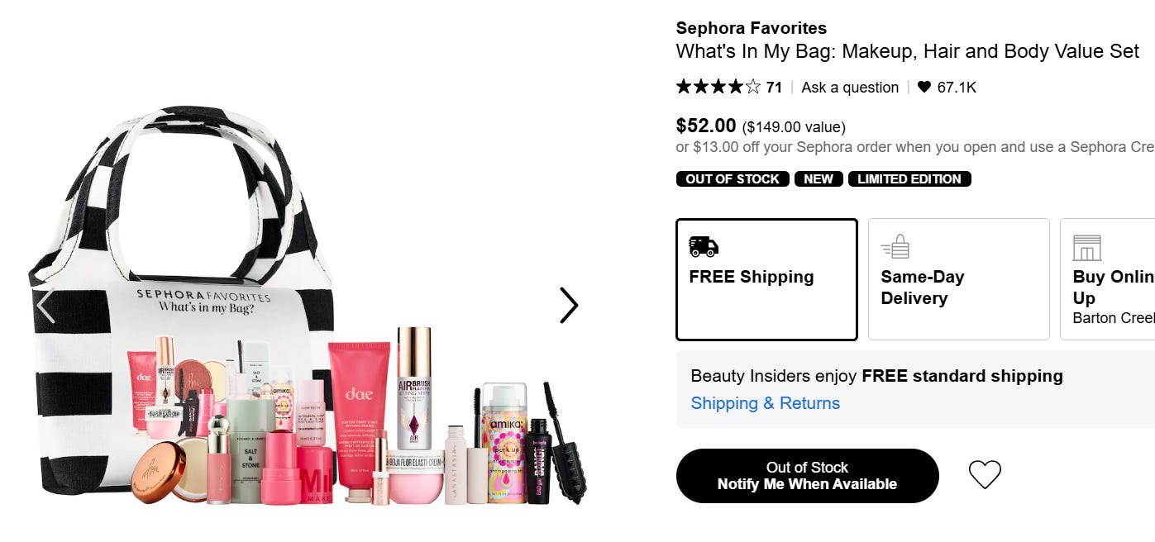Click the LIMITED EDITION badge

point(909,178)
